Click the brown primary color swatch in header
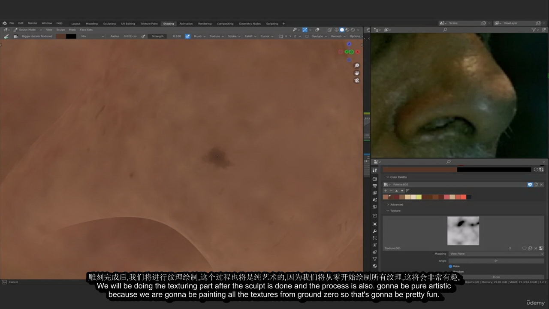The width and height of the screenshot is (549, 309). click(x=60, y=36)
